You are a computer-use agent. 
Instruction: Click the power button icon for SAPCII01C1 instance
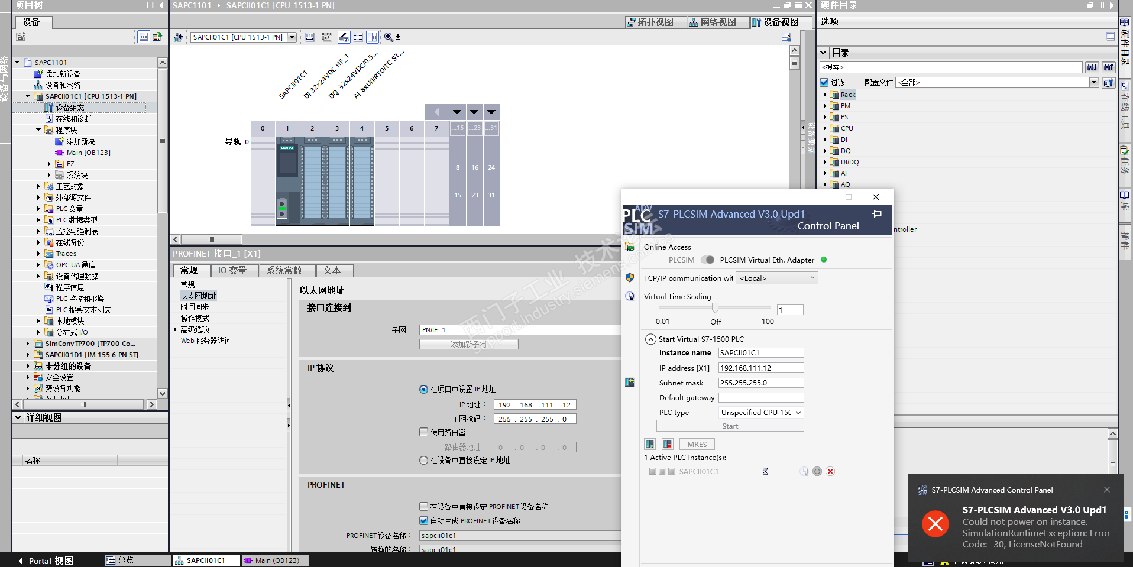pyautogui.click(x=817, y=471)
